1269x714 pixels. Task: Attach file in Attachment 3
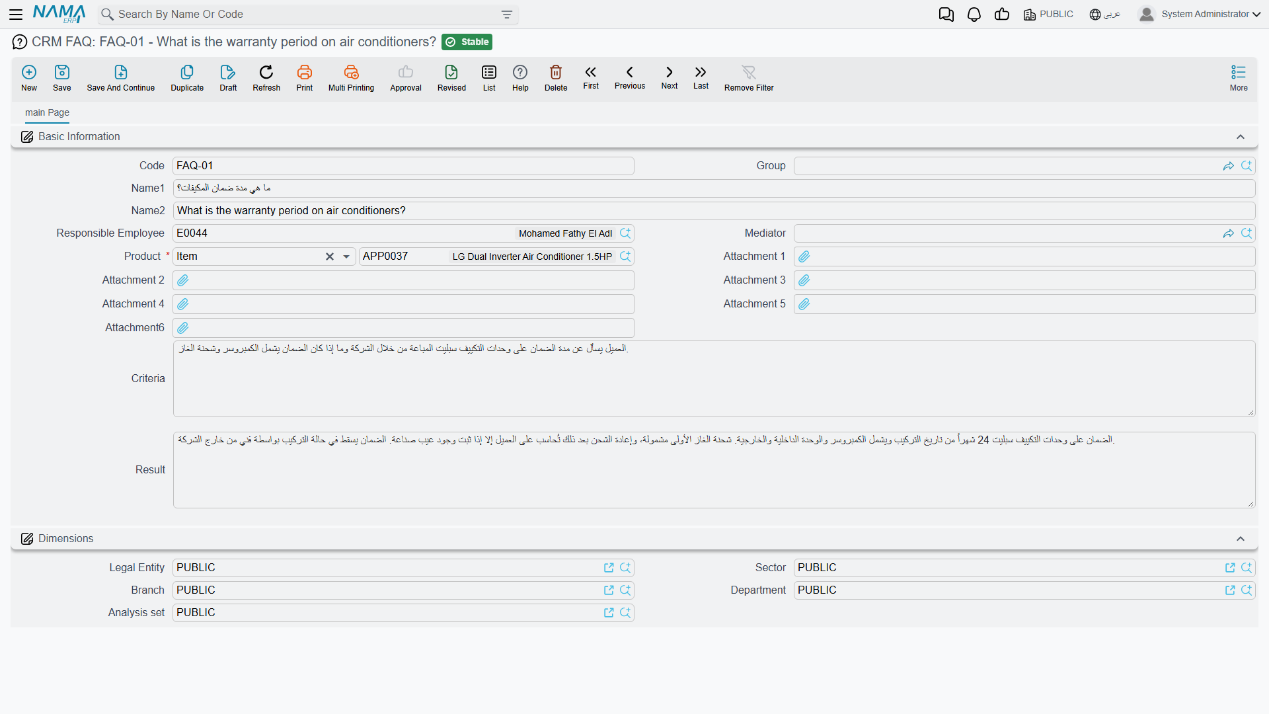804,280
